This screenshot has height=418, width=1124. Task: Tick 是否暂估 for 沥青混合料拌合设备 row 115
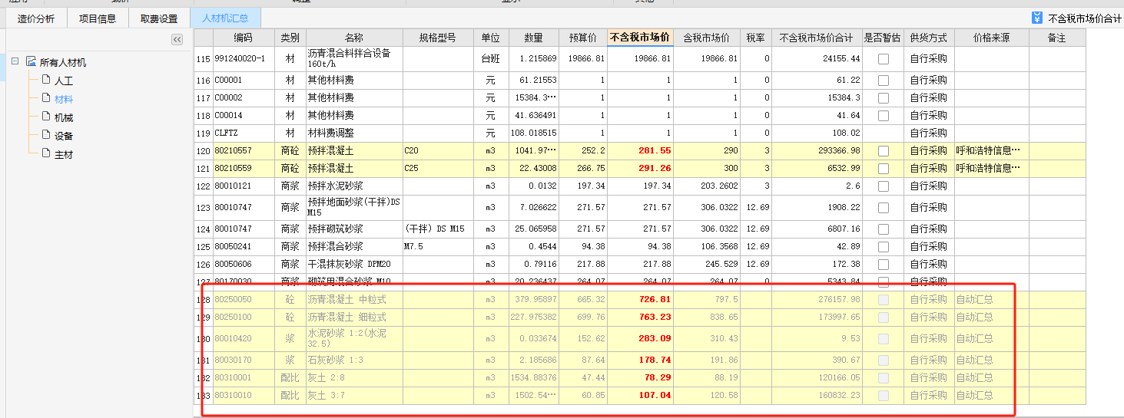(x=884, y=59)
